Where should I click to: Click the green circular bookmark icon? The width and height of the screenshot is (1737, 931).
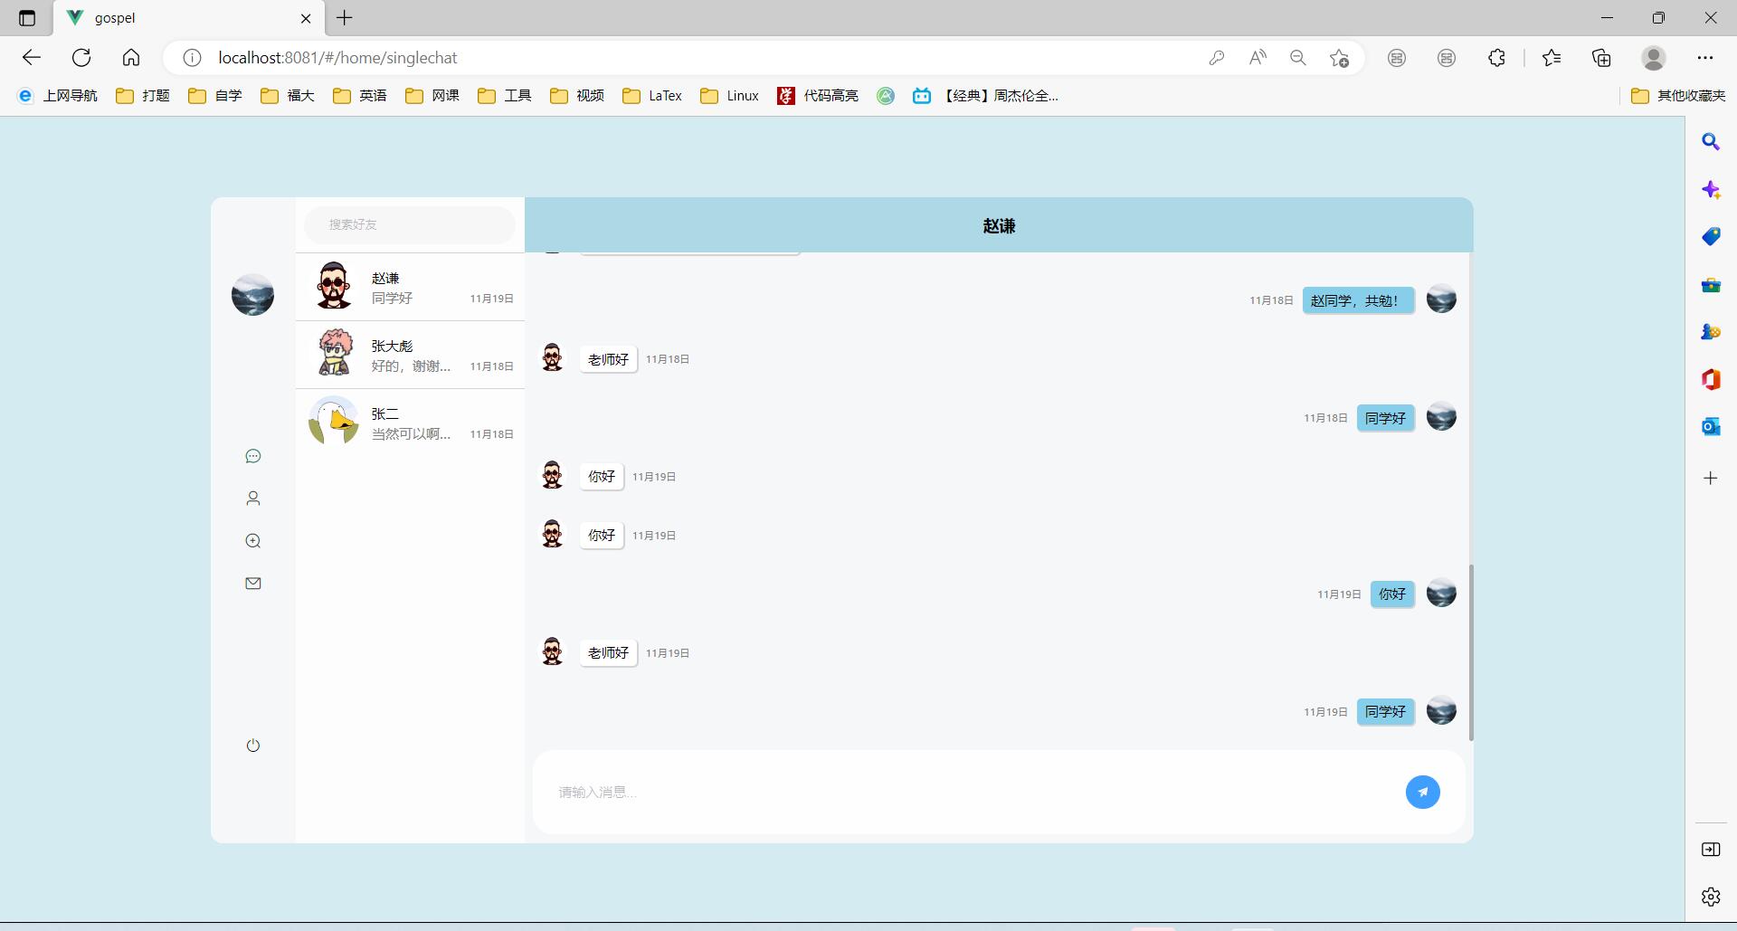click(x=886, y=96)
